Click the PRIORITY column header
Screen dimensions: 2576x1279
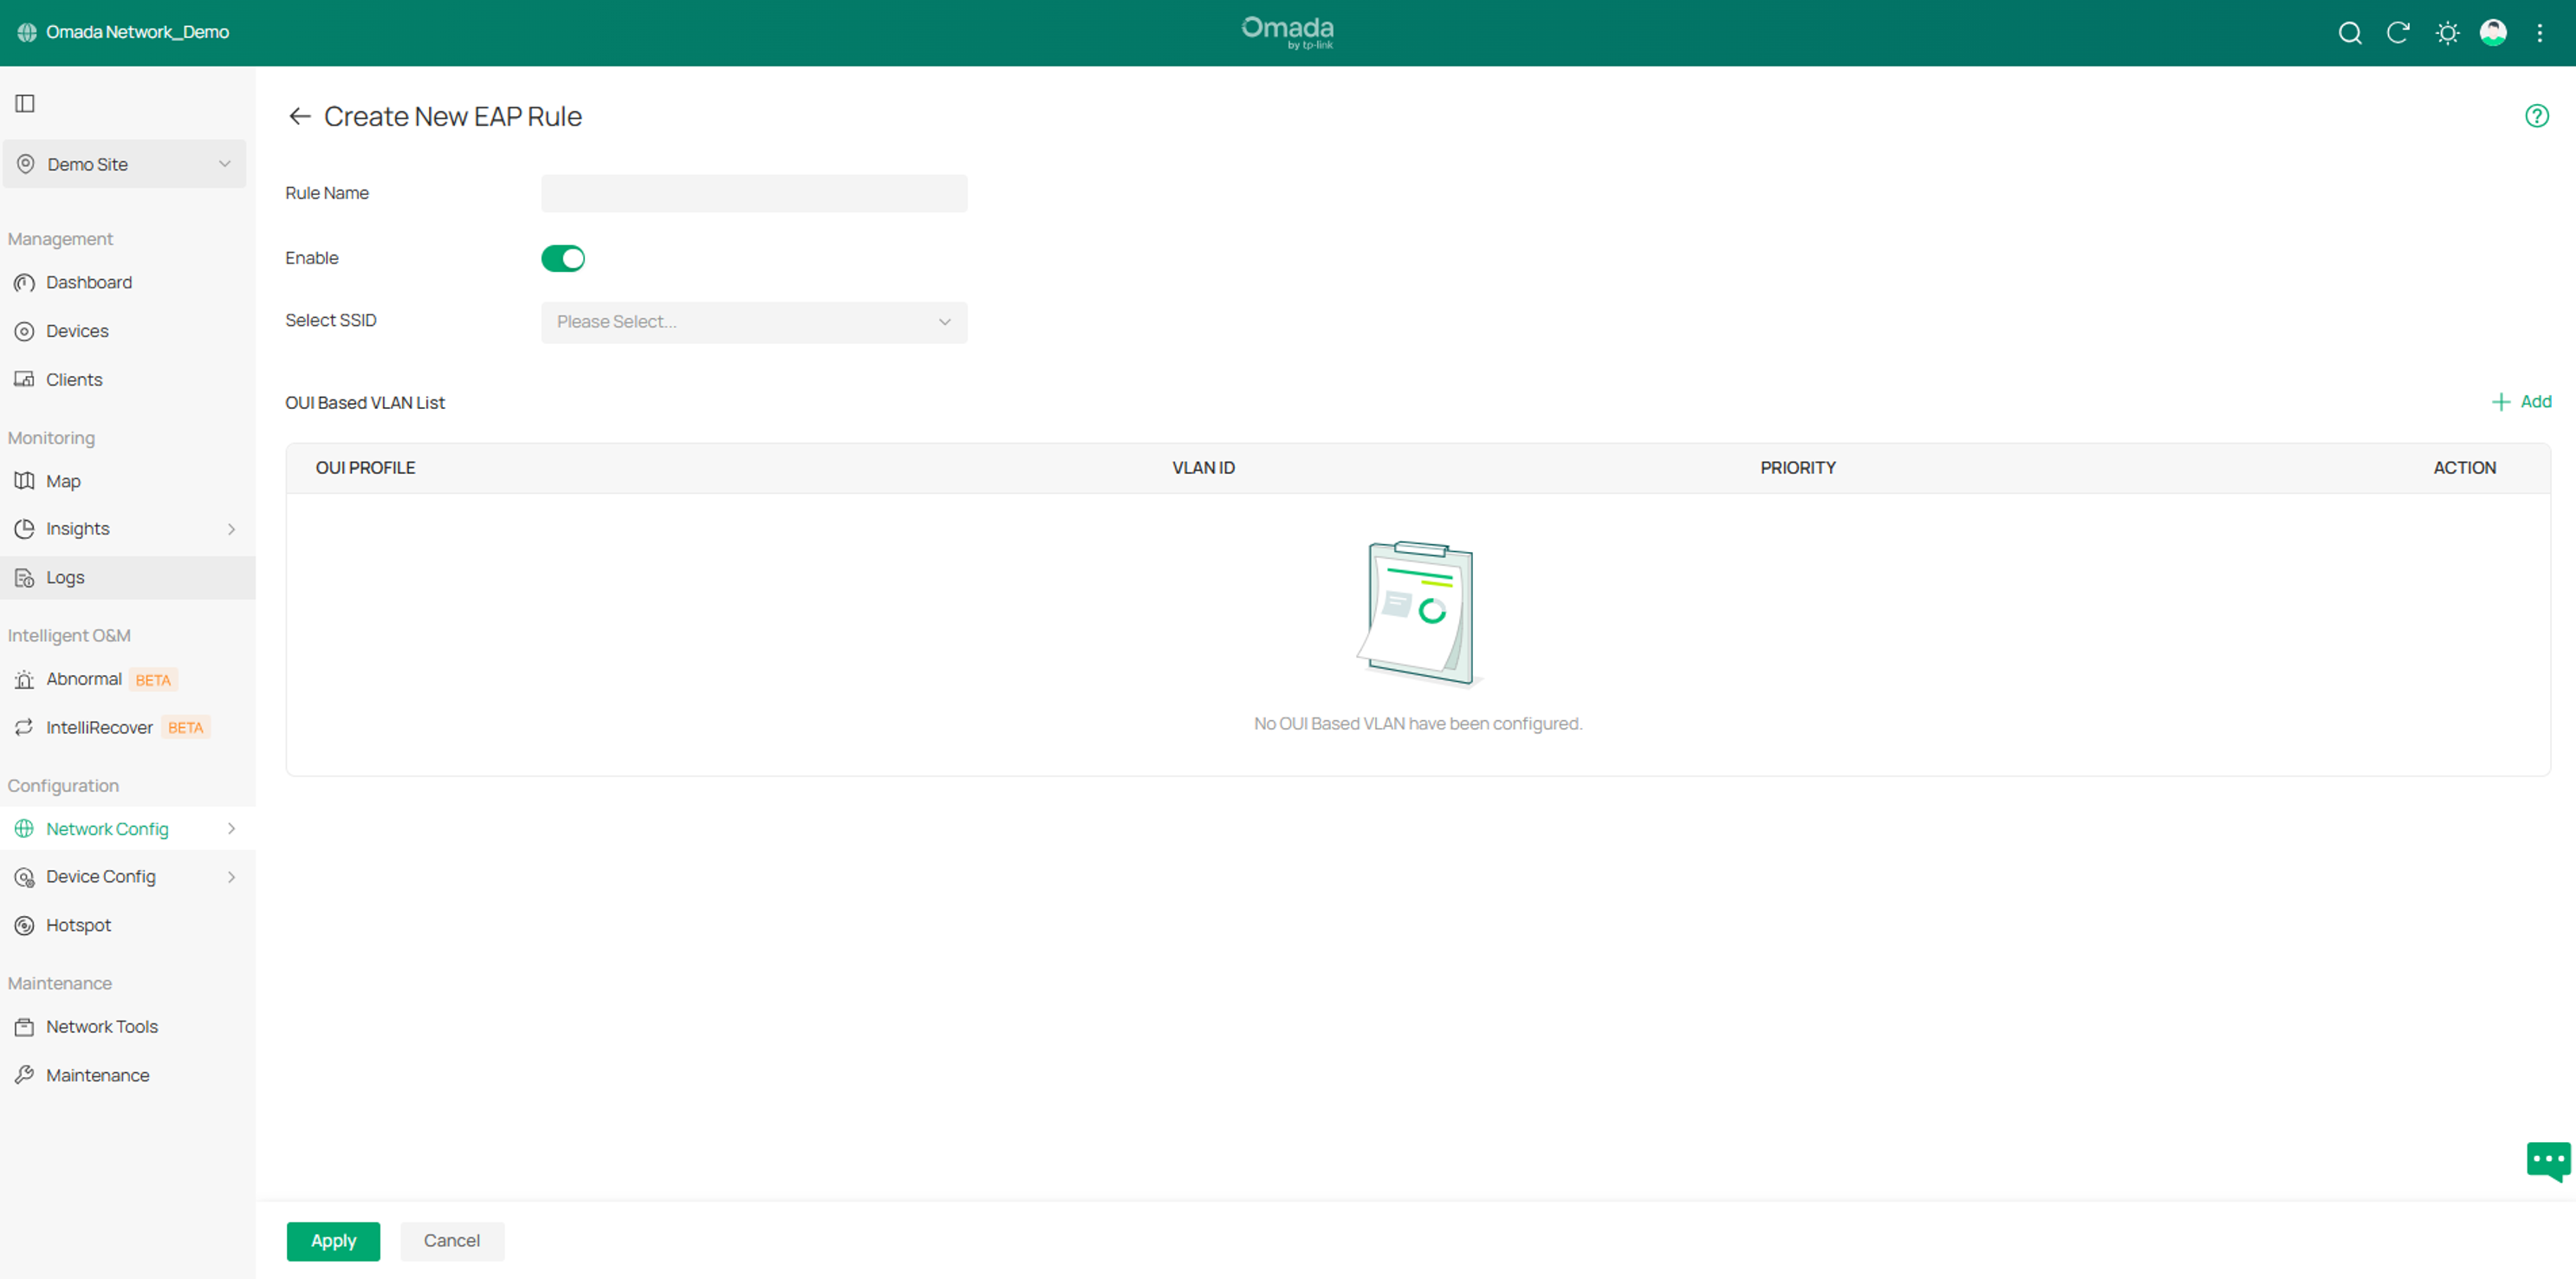click(x=1797, y=468)
